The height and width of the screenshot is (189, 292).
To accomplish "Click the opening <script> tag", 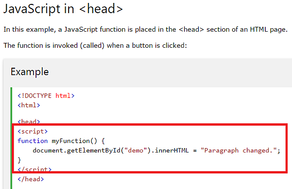I will [x=33, y=132].
